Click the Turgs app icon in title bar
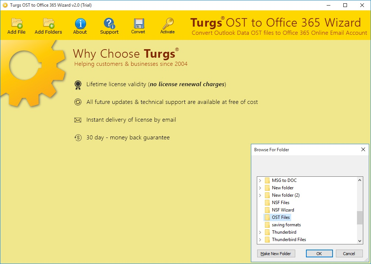The height and width of the screenshot is (264, 371). click(x=5, y=5)
